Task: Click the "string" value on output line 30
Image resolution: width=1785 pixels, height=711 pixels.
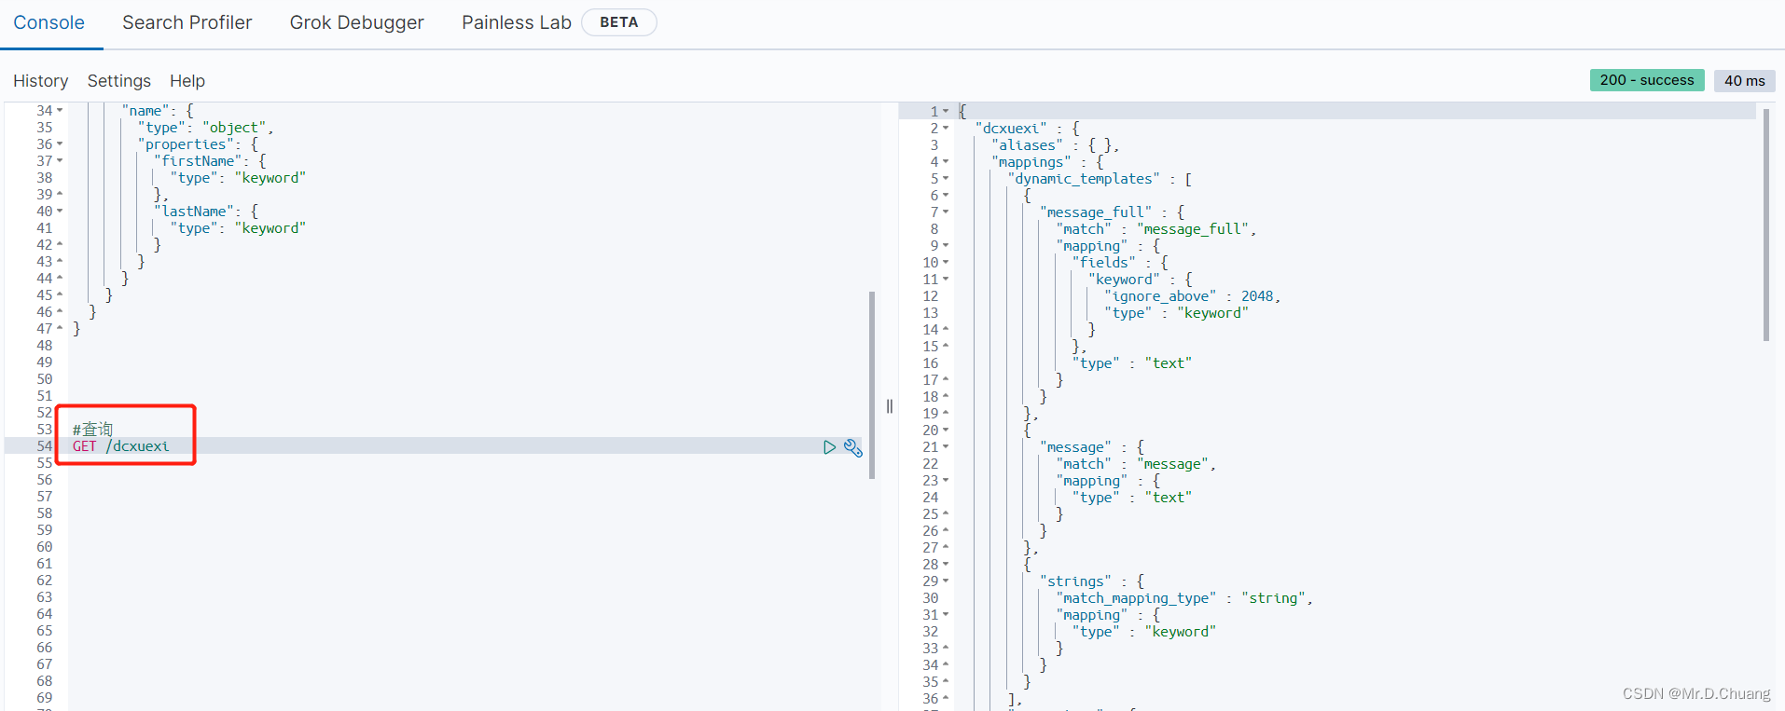Action: pos(1273,597)
